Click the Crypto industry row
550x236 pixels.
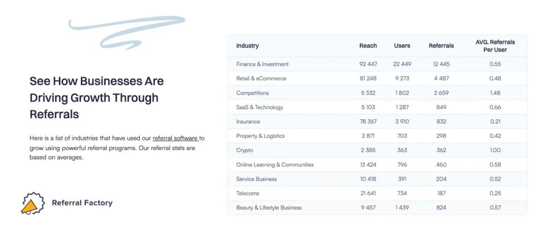tap(378, 151)
